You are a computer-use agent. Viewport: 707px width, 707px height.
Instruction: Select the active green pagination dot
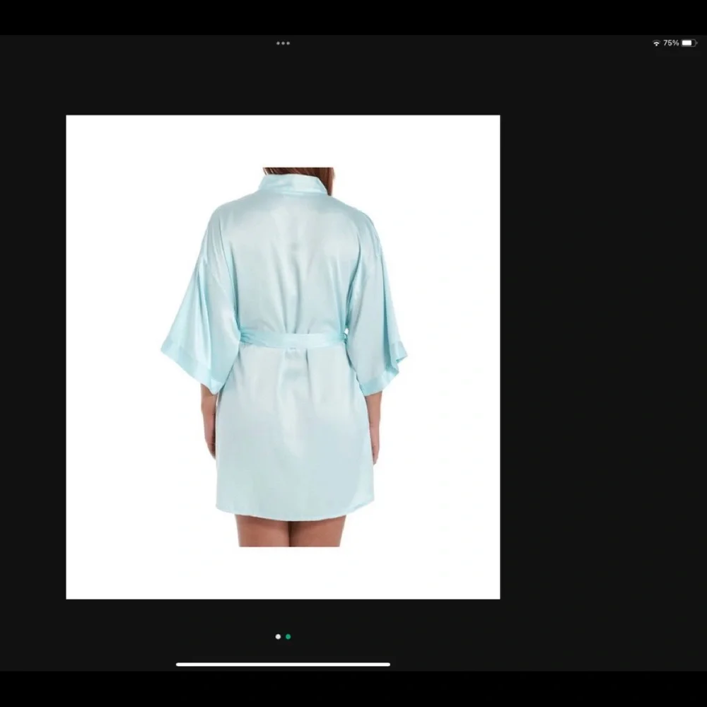tap(288, 636)
